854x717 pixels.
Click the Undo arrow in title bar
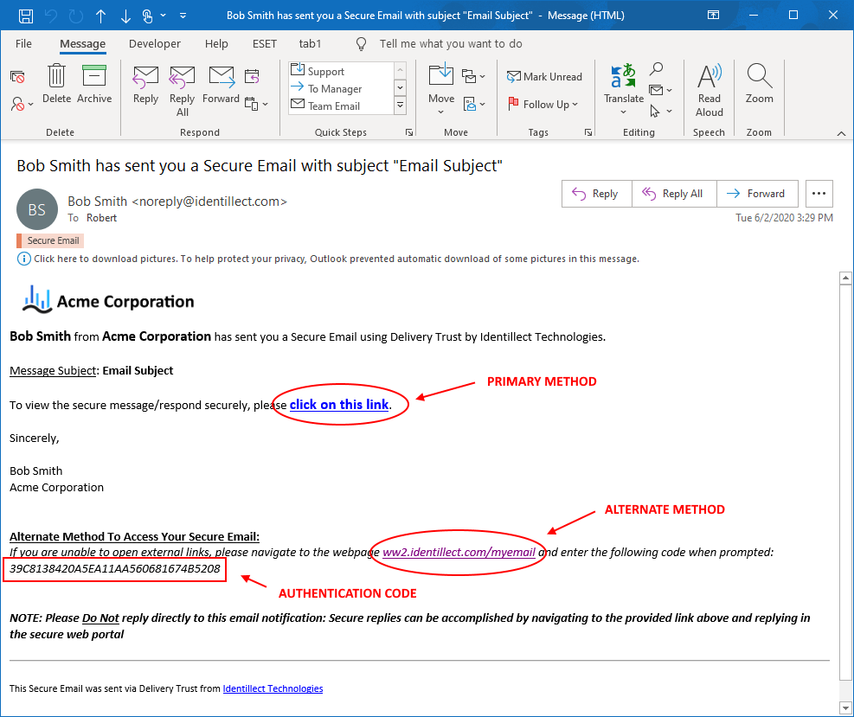(51, 16)
